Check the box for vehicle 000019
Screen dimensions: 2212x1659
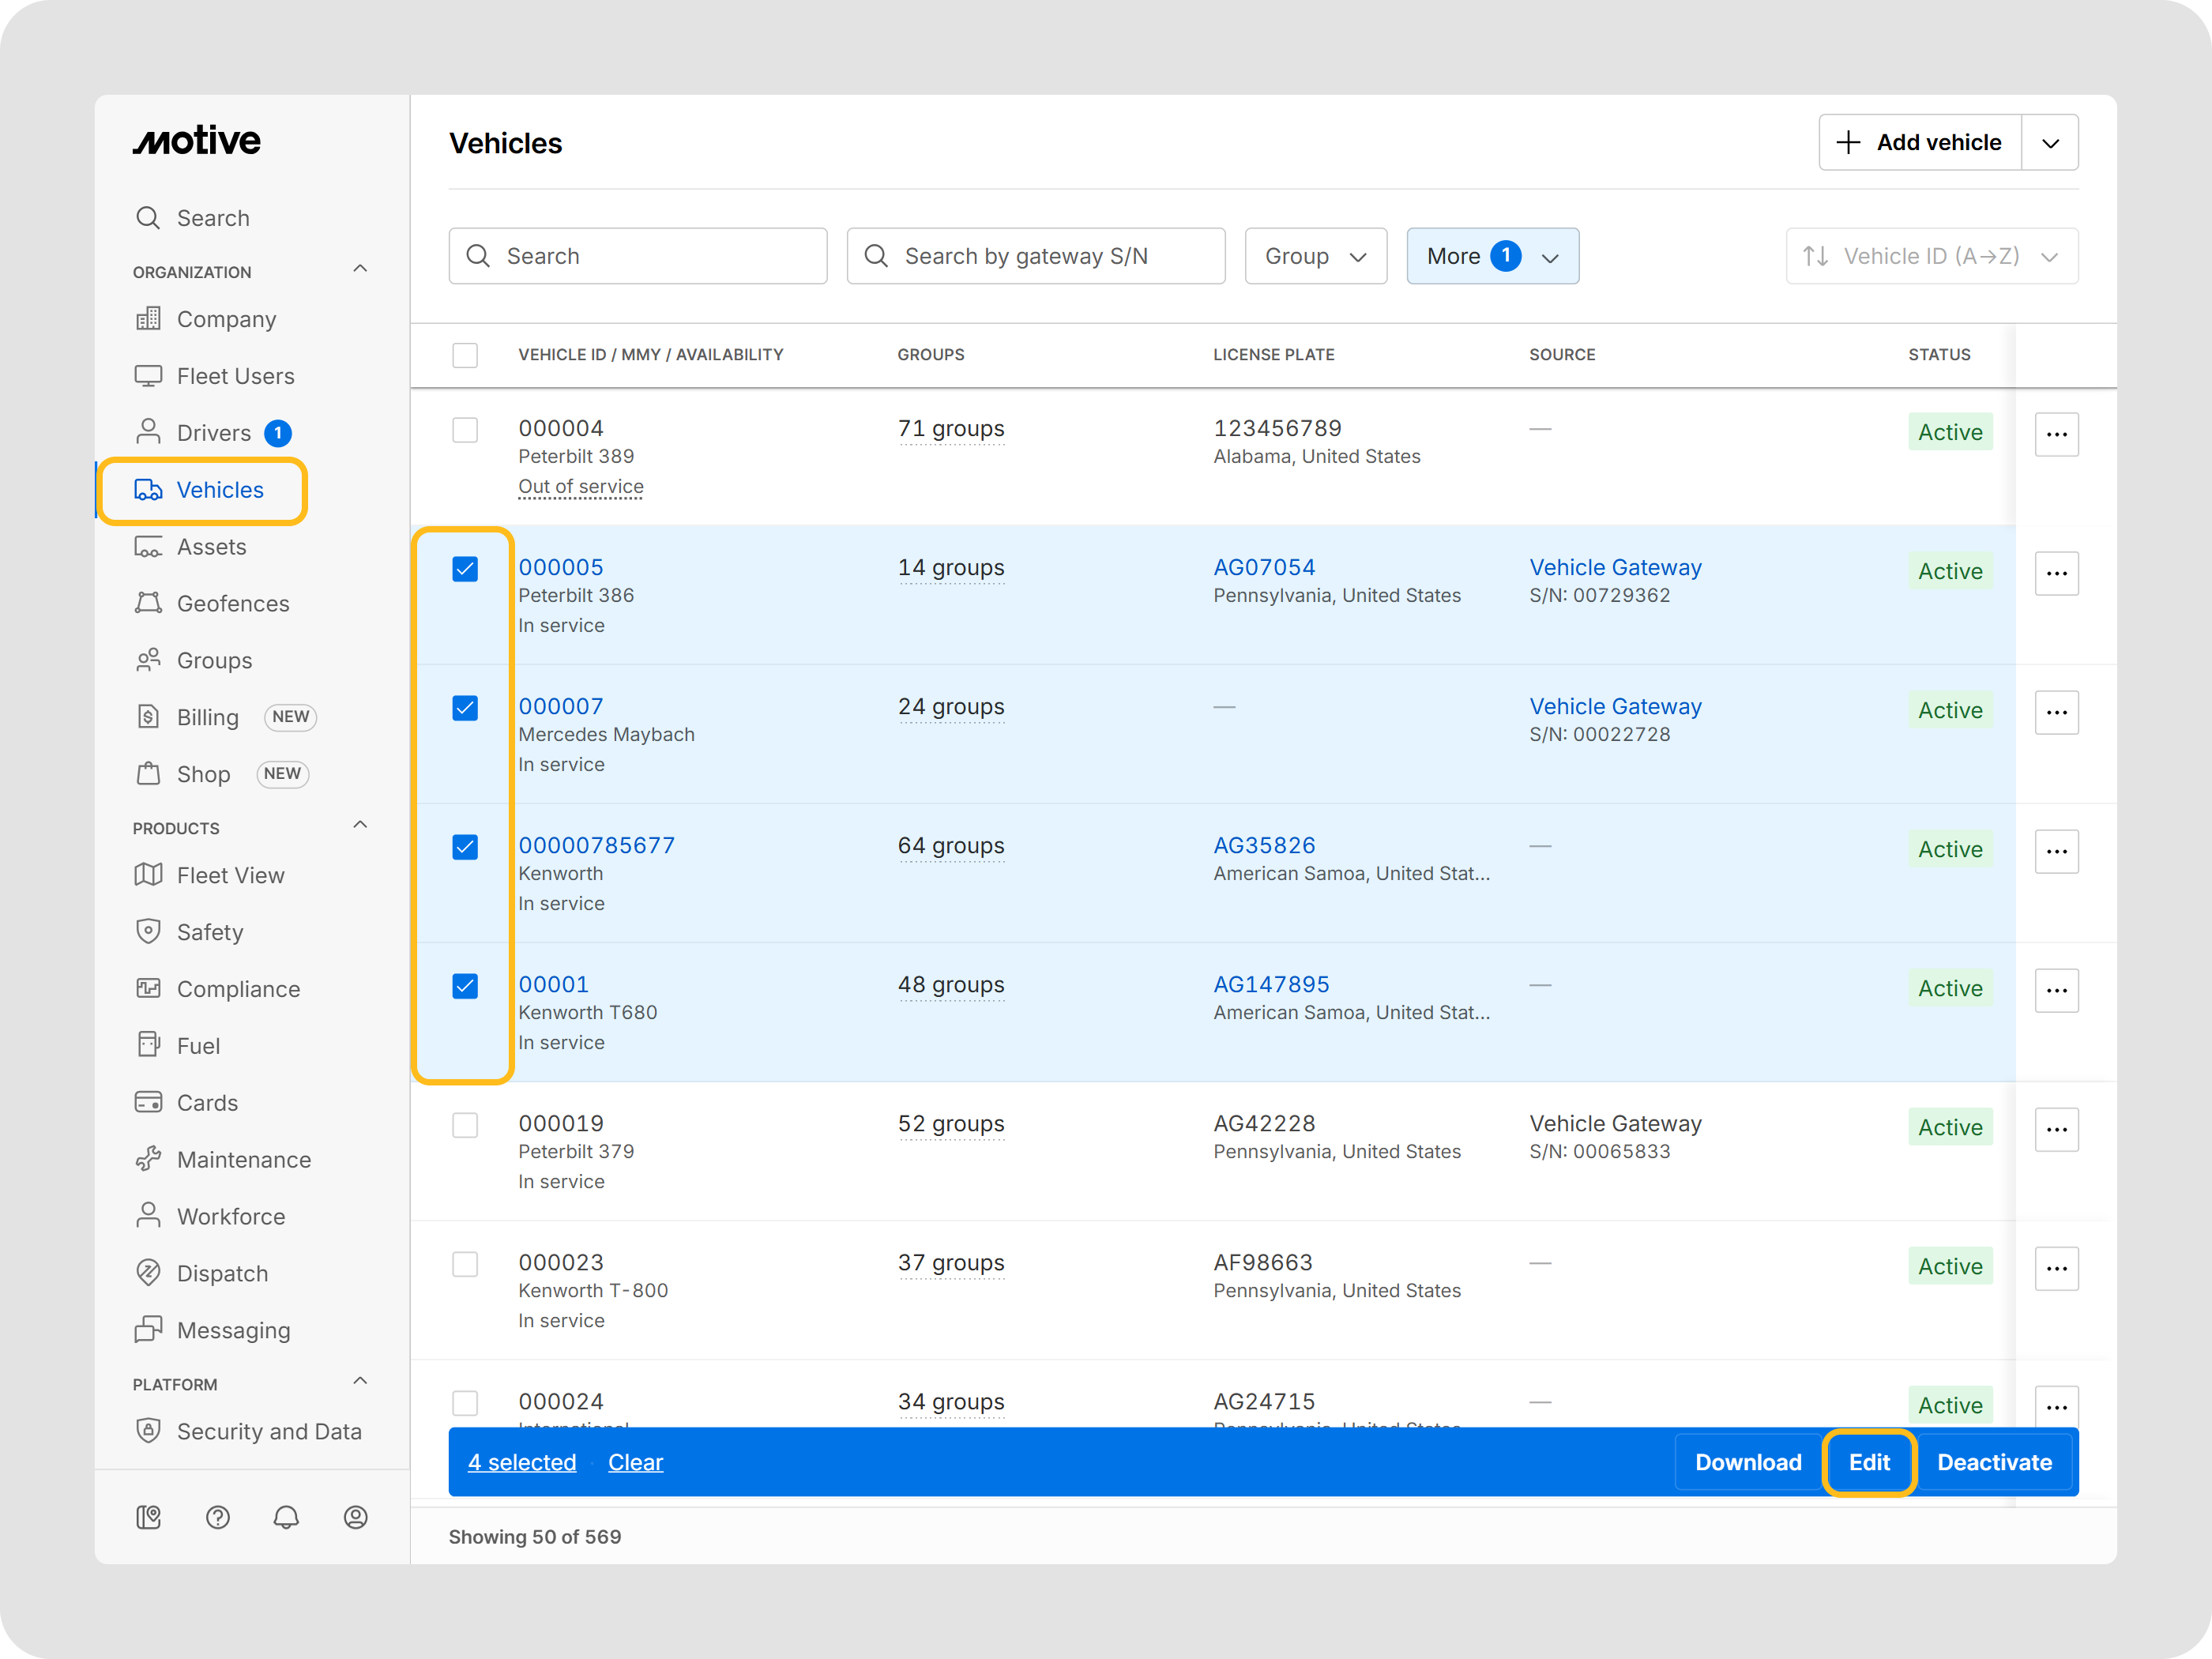[x=465, y=1125]
